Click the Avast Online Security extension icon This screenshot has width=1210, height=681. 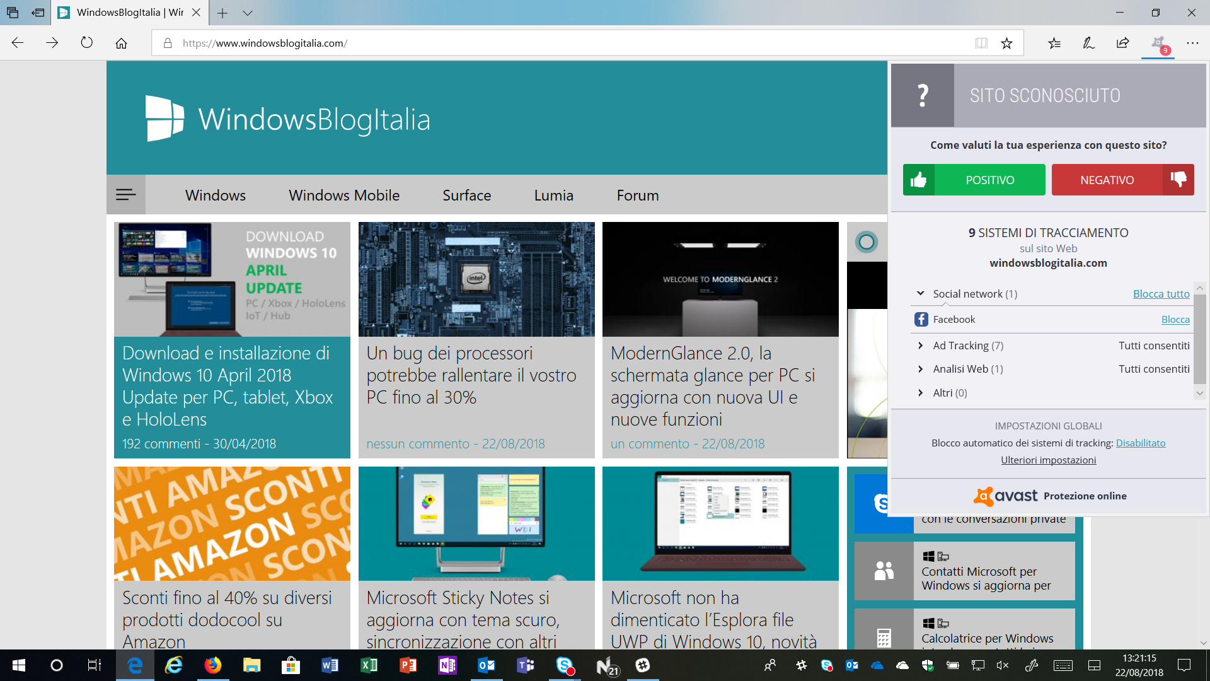1158,43
